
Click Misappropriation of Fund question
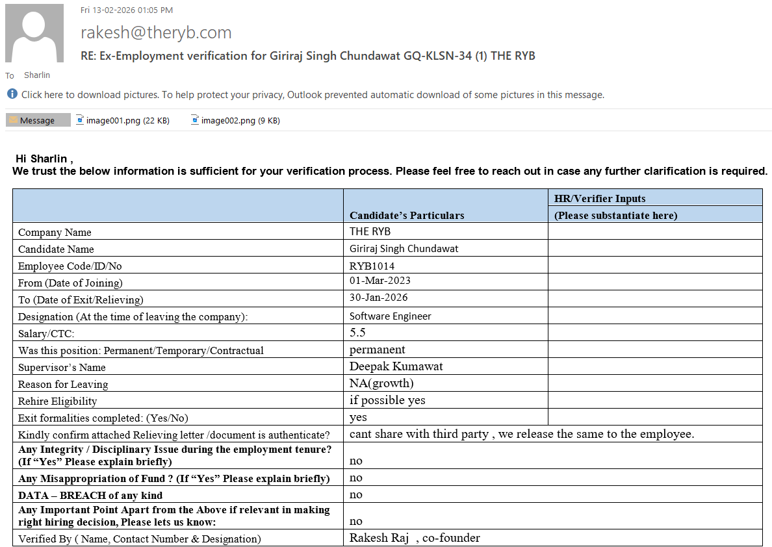(174, 479)
